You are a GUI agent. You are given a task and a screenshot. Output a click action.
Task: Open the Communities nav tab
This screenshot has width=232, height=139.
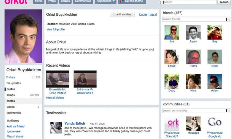[83, 1]
